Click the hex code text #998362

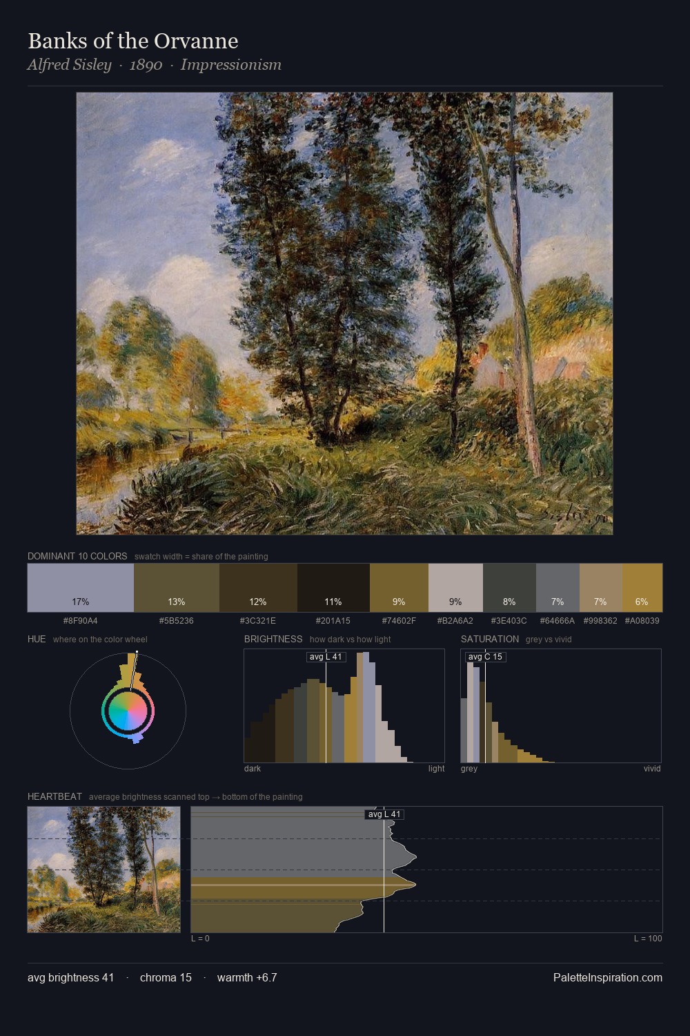click(601, 621)
